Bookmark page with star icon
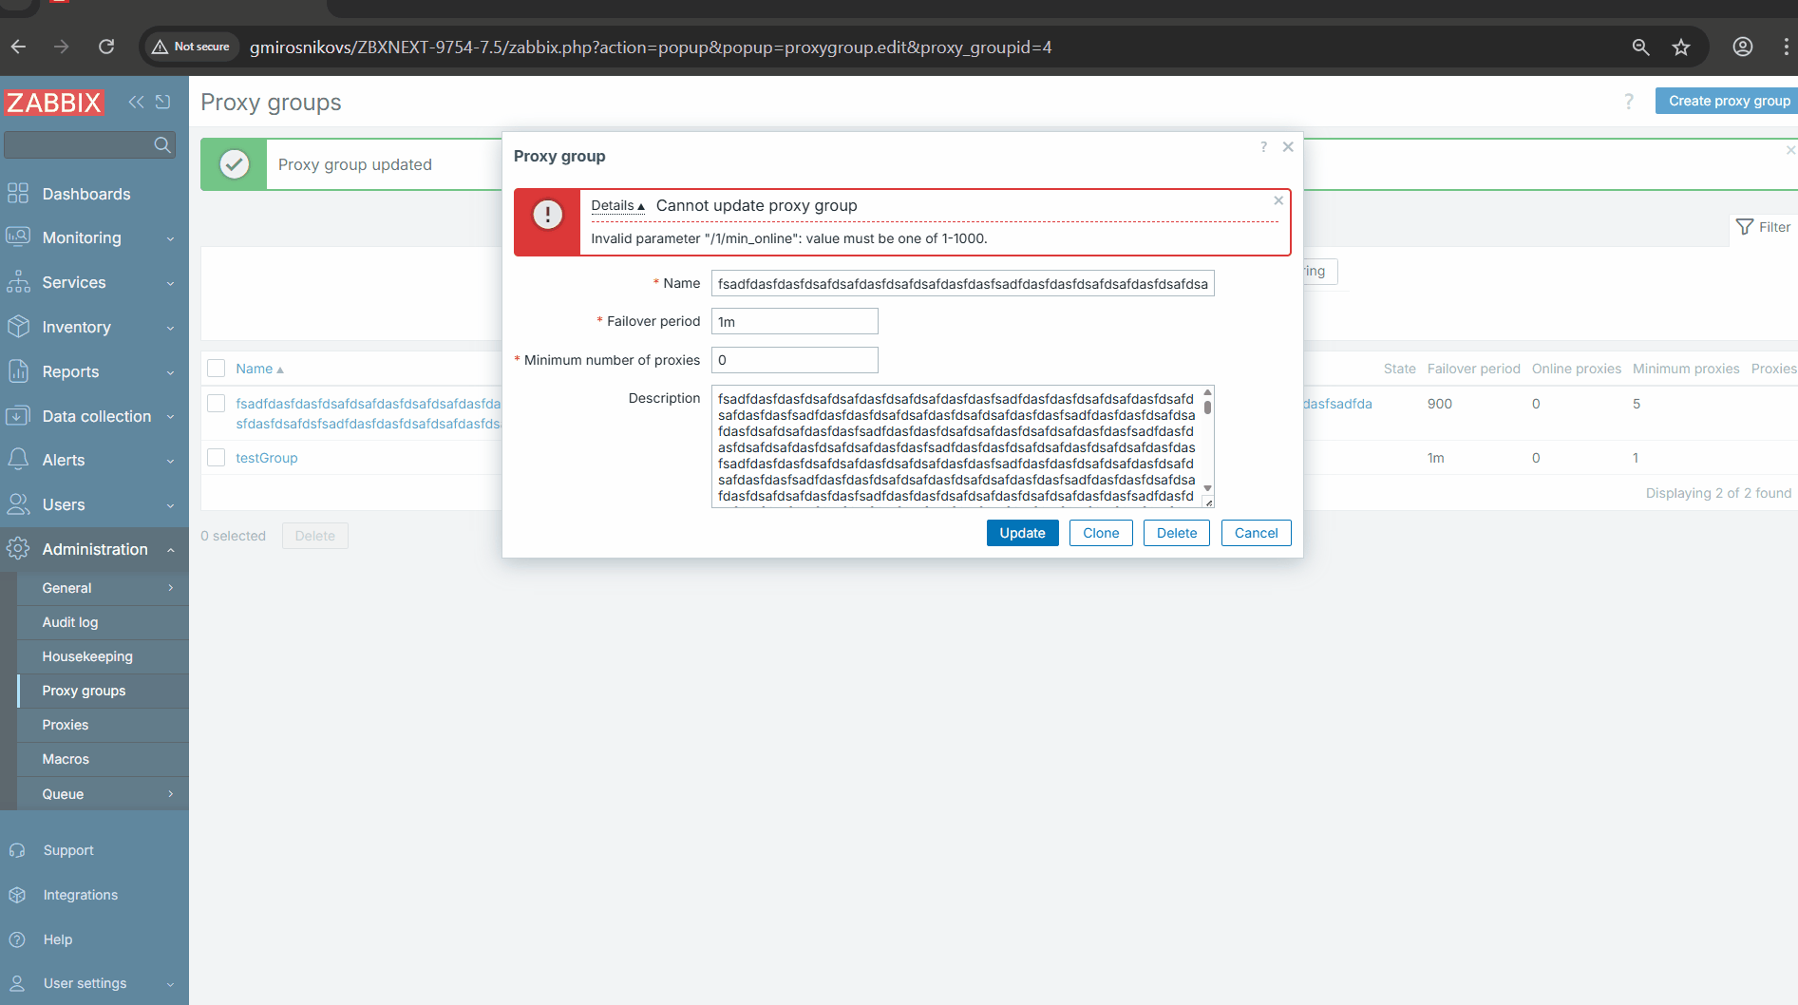 point(1681,47)
